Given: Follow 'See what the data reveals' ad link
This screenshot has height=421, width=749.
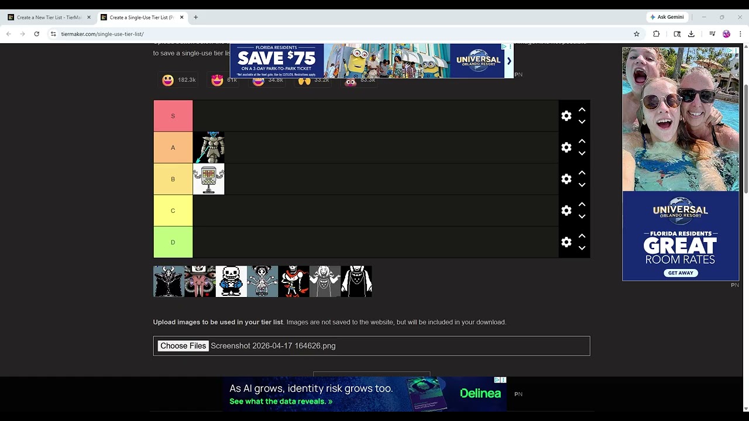Looking at the screenshot, I should (x=281, y=401).
